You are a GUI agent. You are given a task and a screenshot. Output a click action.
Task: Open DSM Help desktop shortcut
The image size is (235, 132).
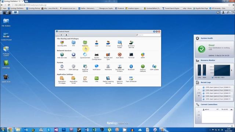click(6, 65)
